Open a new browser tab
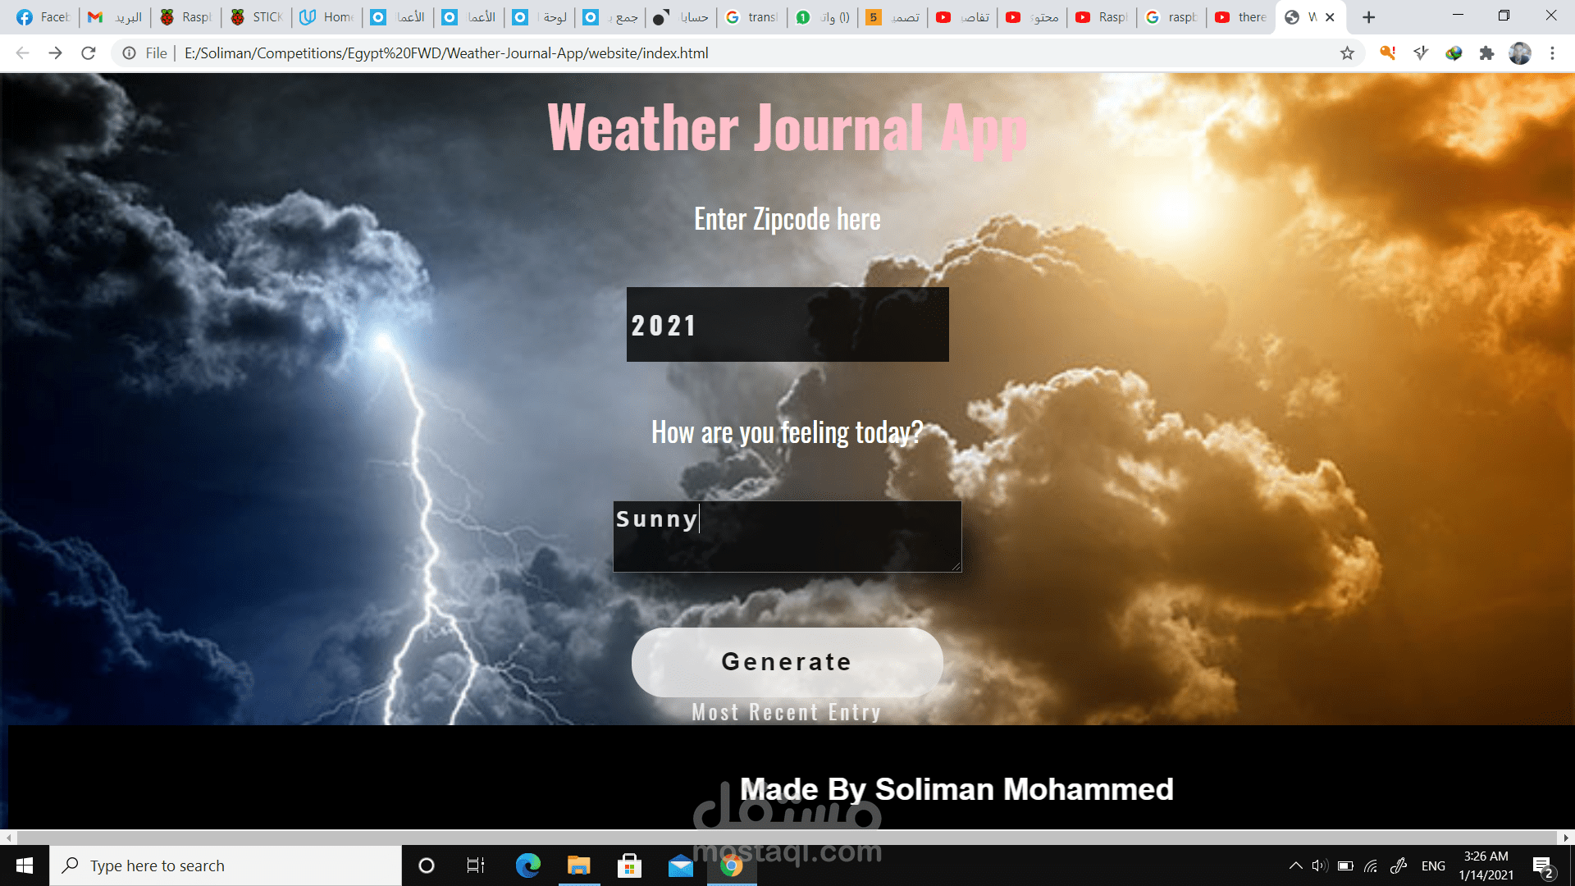This screenshot has height=886, width=1575. coord(1368,17)
